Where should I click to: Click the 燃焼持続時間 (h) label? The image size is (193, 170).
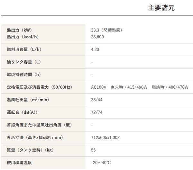pyautogui.click(x=24, y=75)
